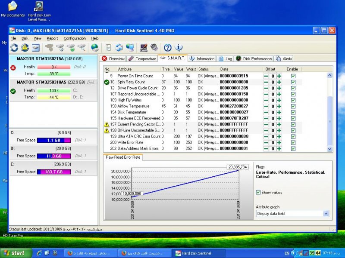Increase offset for Power On Time Count with plus

(x=279, y=76)
